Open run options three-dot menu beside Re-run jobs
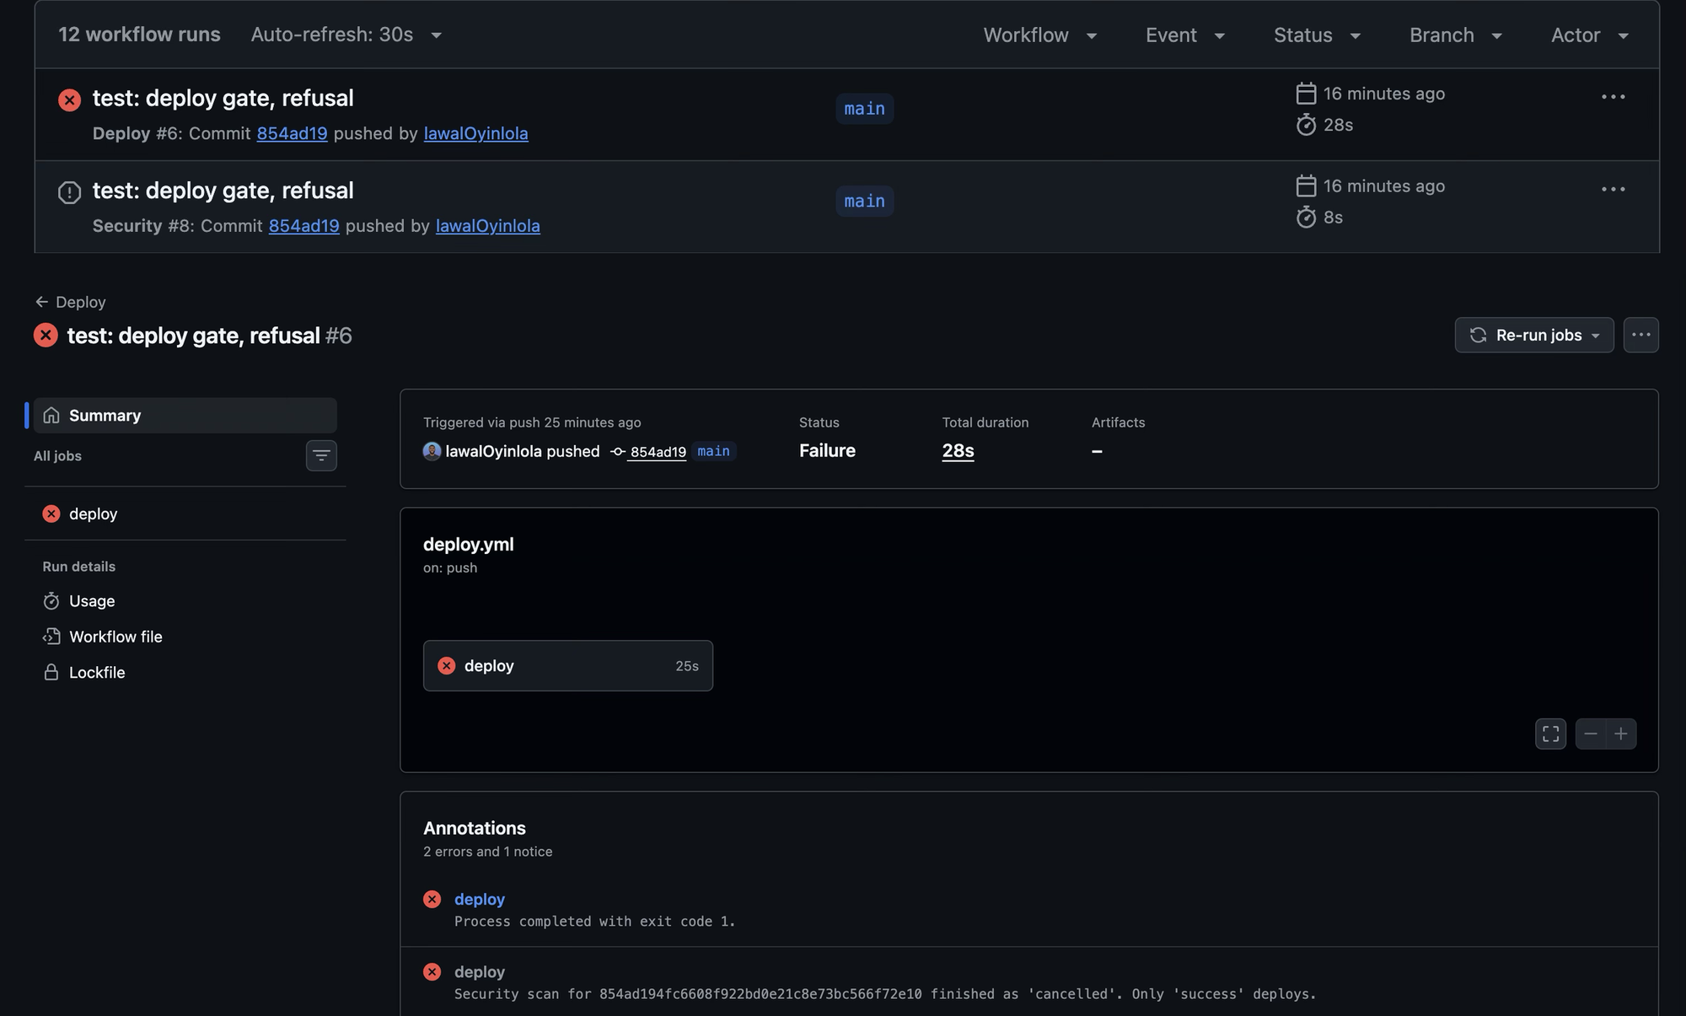 point(1640,335)
